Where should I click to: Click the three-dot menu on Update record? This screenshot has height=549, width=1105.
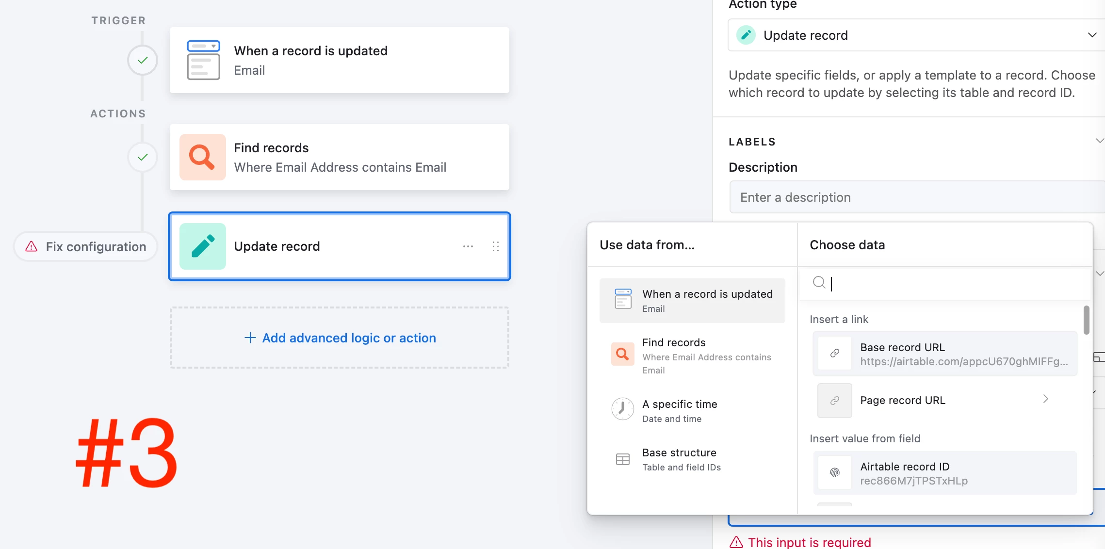click(x=468, y=246)
